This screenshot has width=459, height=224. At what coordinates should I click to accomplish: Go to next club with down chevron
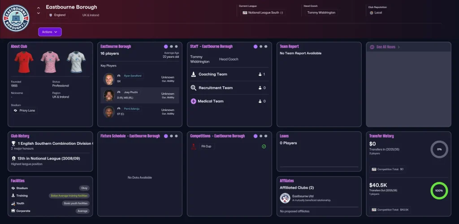click(x=39, y=13)
